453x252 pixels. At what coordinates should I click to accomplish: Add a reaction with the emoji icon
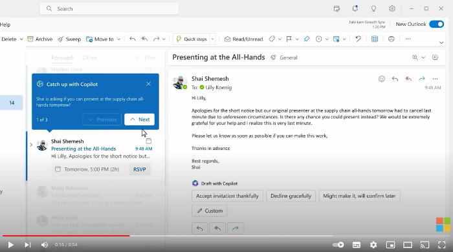pyautogui.click(x=382, y=79)
